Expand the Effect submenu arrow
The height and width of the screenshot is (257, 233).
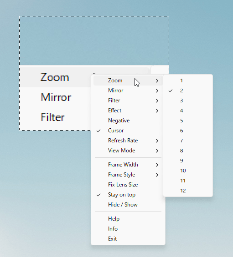pyautogui.click(x=157, y=111)
